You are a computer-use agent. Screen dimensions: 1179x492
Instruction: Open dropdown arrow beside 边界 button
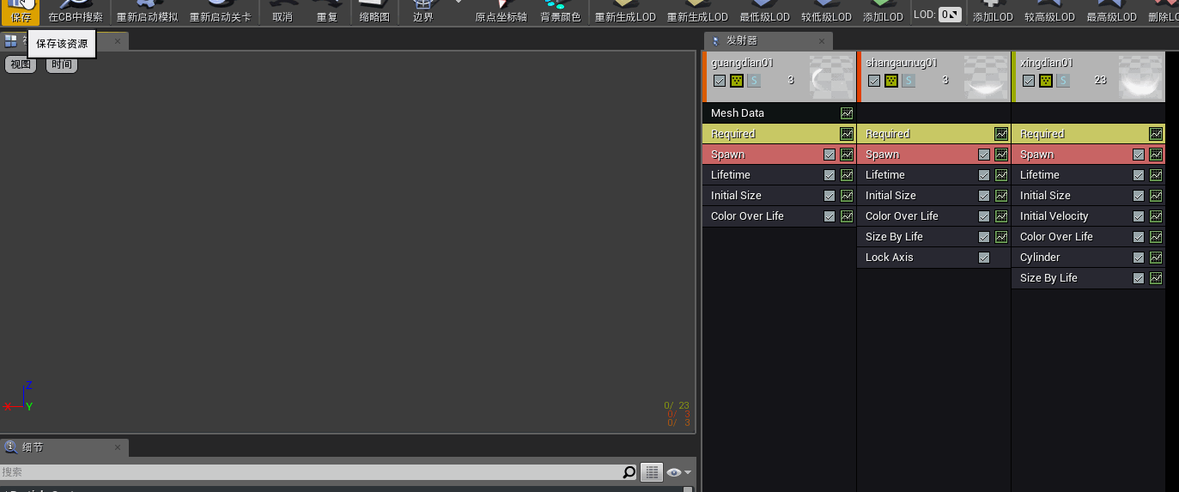coord(458,3)
